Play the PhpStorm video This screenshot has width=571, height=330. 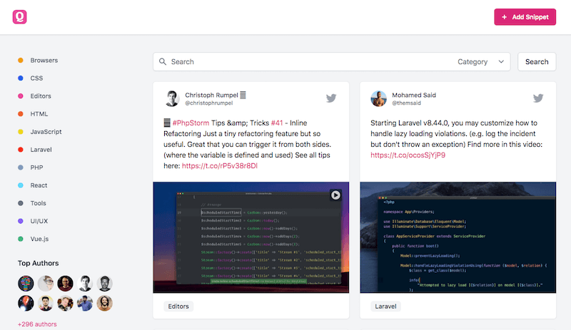point(335,195)
